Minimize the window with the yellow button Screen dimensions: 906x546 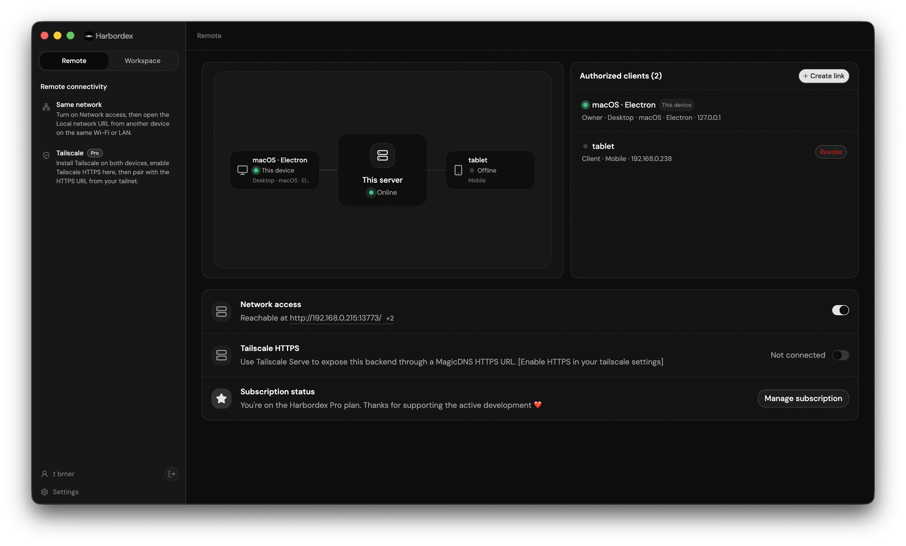[x=57, y=35]
